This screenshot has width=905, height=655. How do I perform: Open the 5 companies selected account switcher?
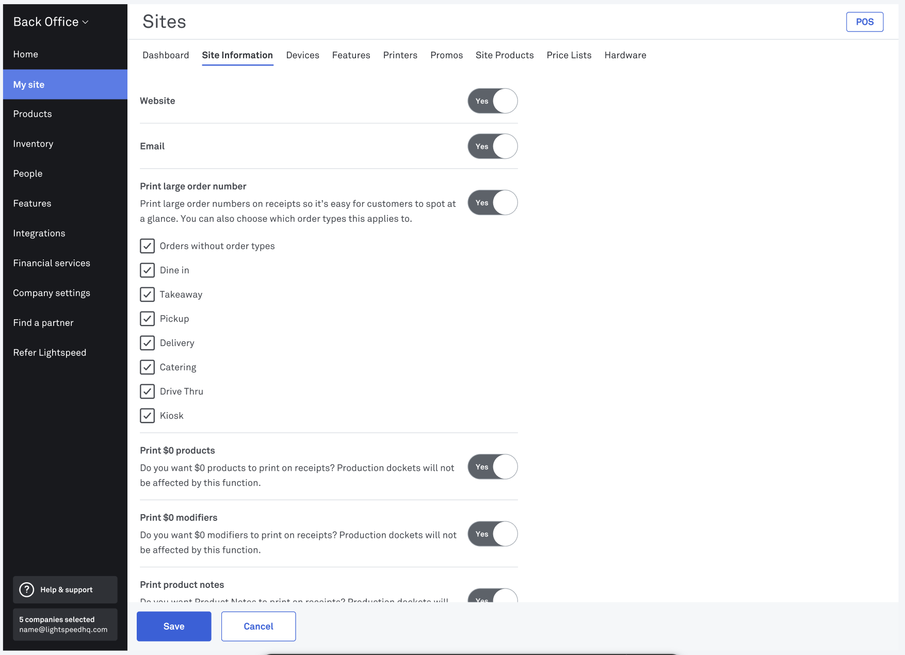65,625
